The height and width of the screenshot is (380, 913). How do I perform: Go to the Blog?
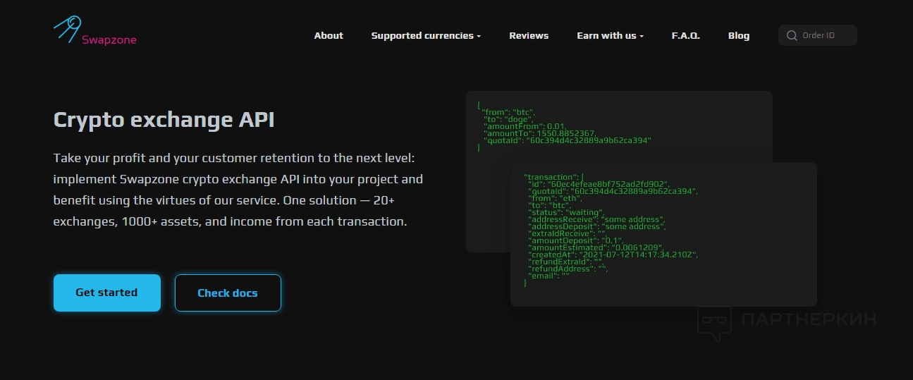739,35
